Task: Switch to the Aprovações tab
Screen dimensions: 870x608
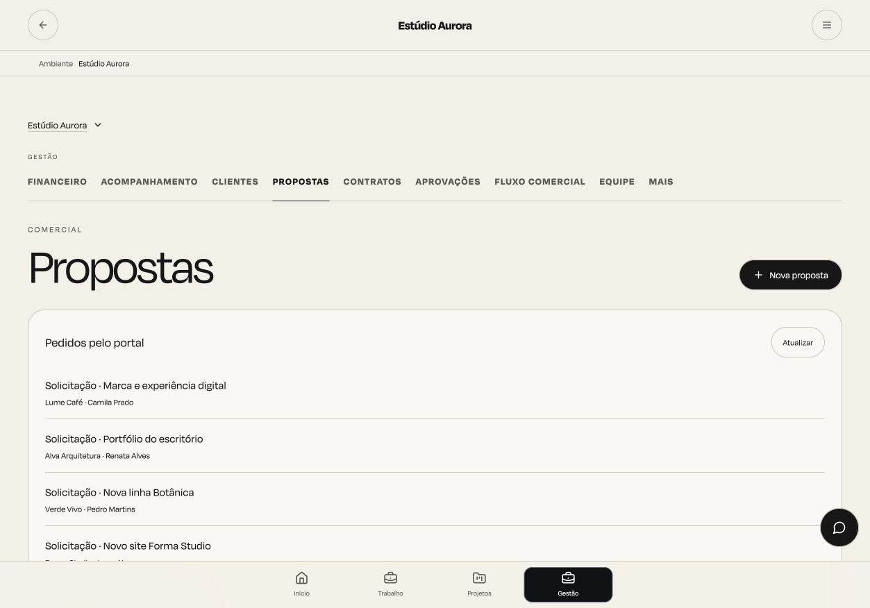Action: tap(448, 182)
